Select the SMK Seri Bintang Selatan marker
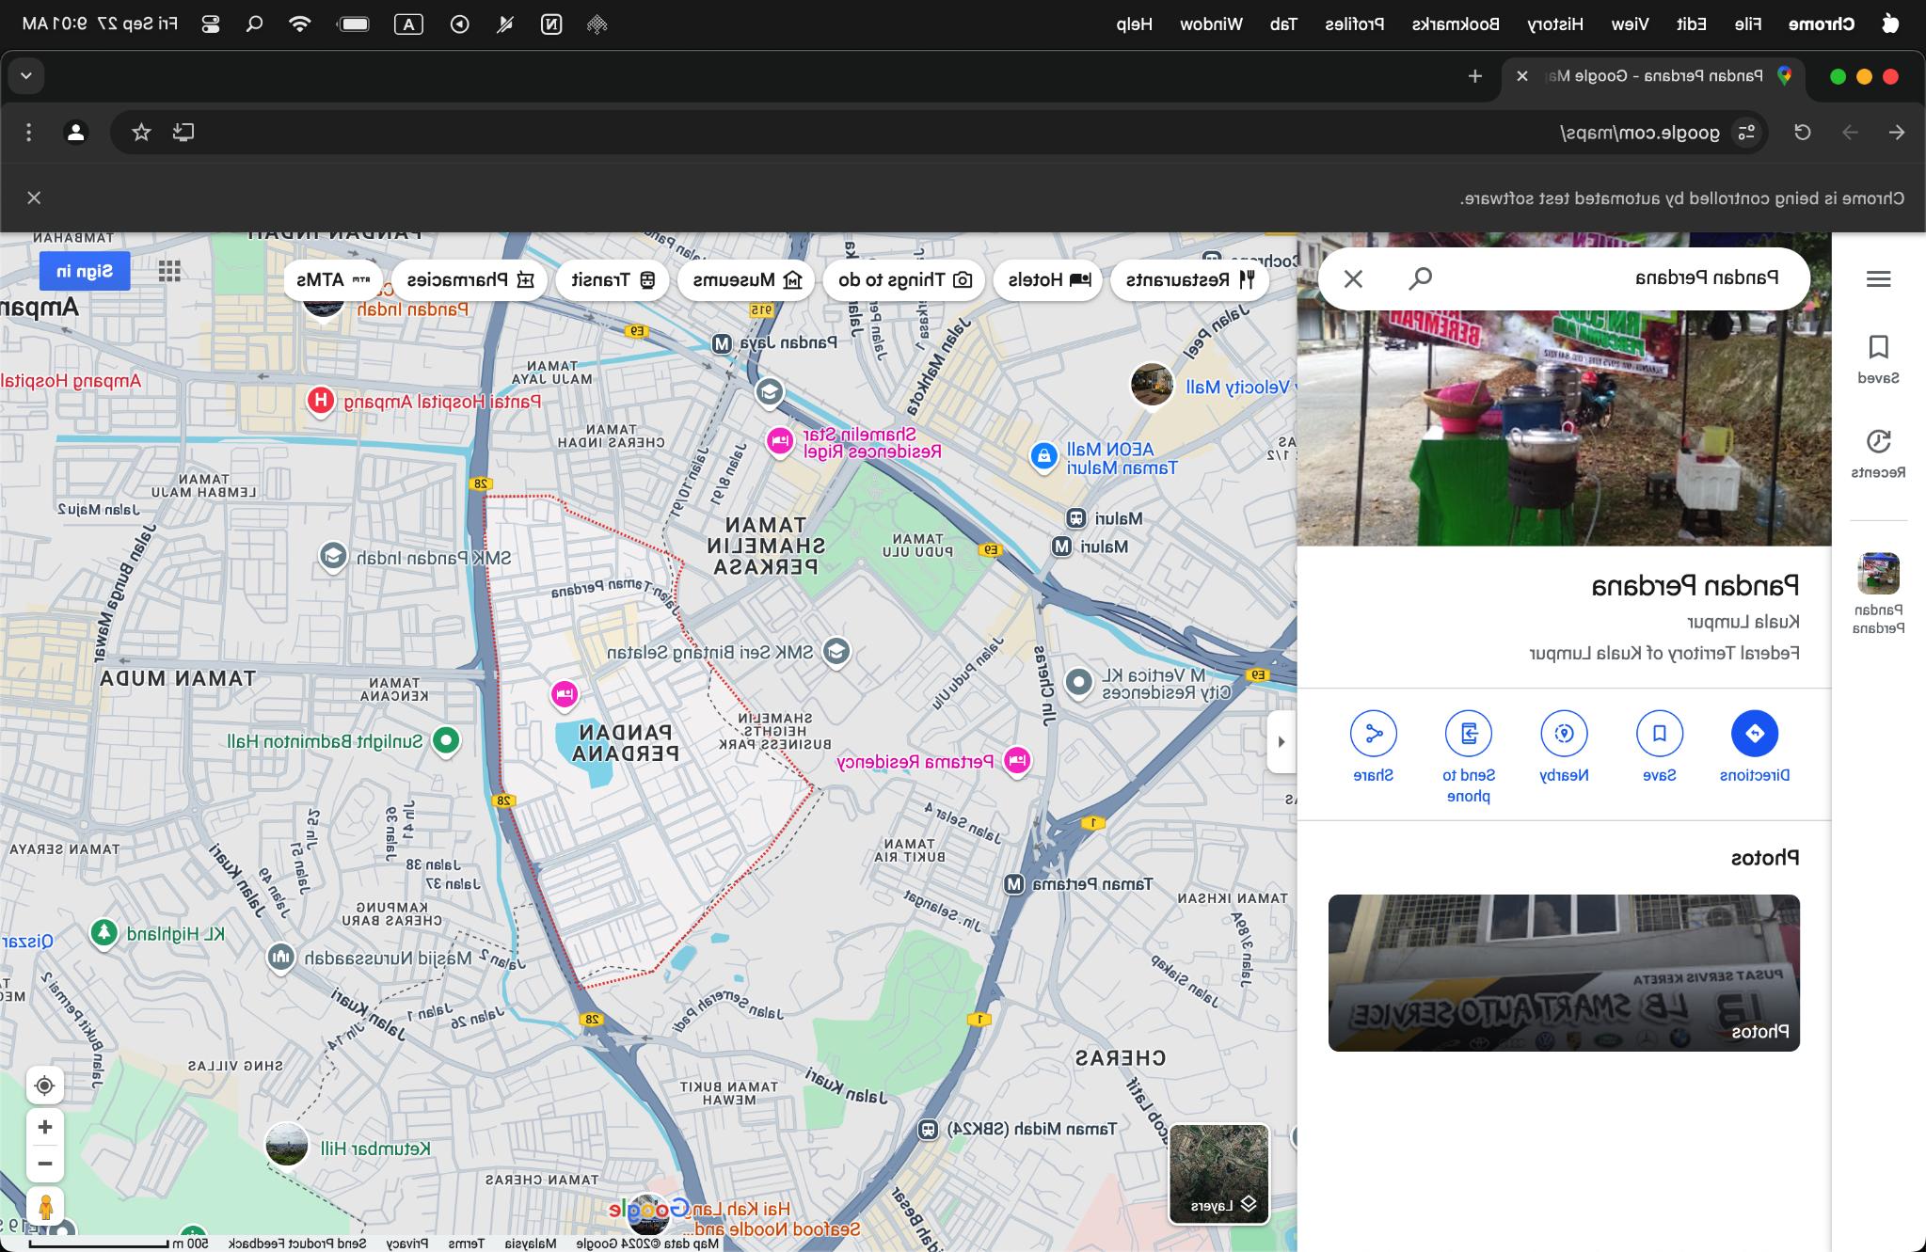The image size is (1926, 1252). click(836, 651)
